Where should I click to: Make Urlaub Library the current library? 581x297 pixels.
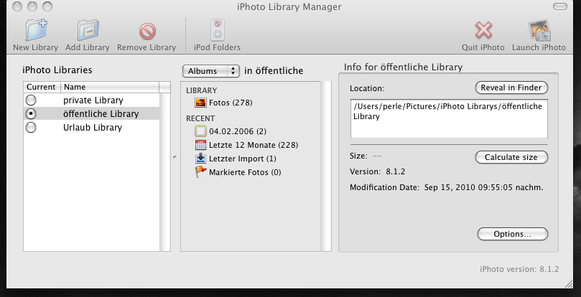pos(31,128)
